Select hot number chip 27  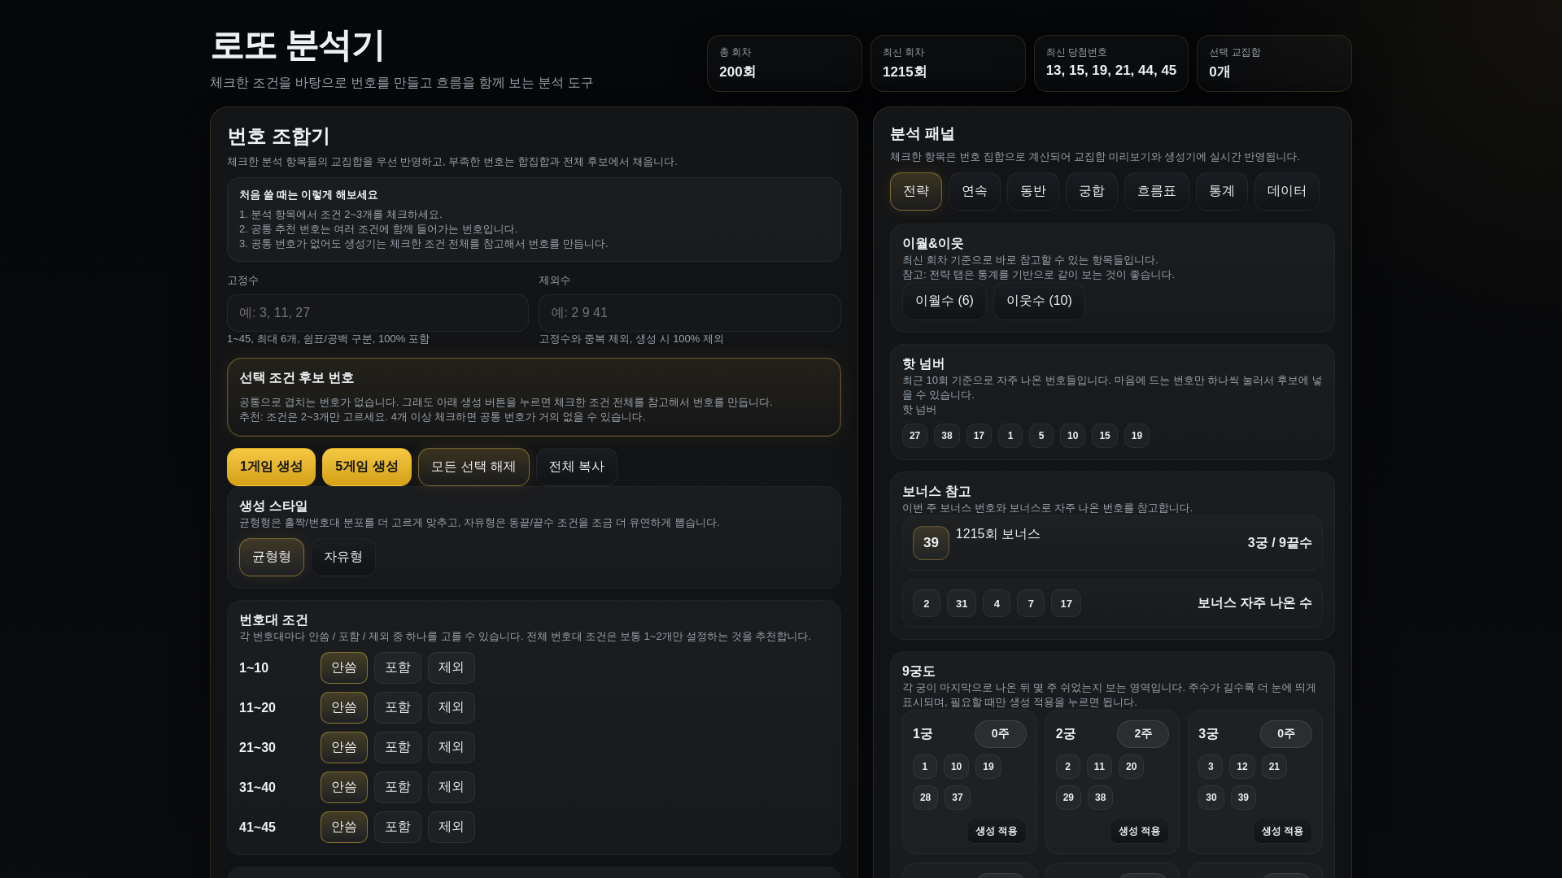coord(914,436)
